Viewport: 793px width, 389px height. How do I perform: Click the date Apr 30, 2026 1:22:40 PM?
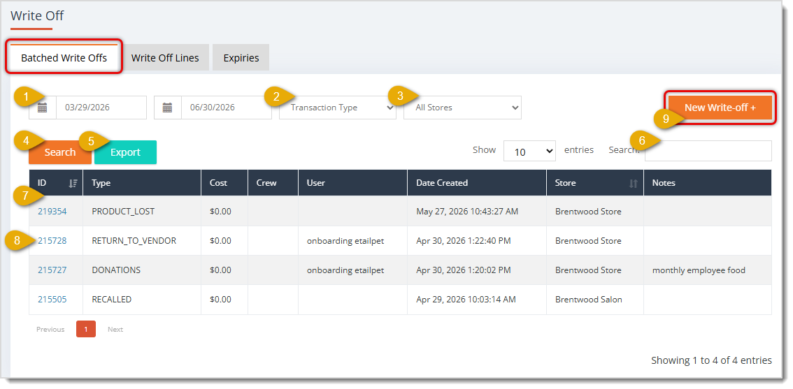(463, 240)
